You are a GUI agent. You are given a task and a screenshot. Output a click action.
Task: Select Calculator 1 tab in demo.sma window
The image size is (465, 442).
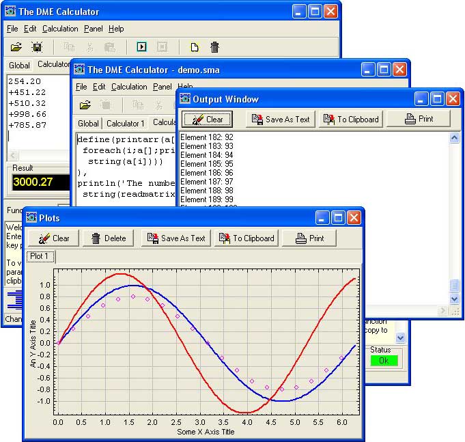click(125, 124)
